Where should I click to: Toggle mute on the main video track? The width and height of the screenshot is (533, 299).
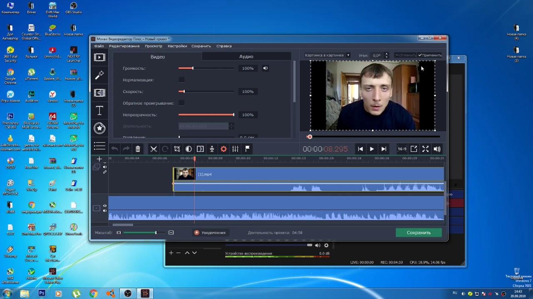click(x=105, y=211)
